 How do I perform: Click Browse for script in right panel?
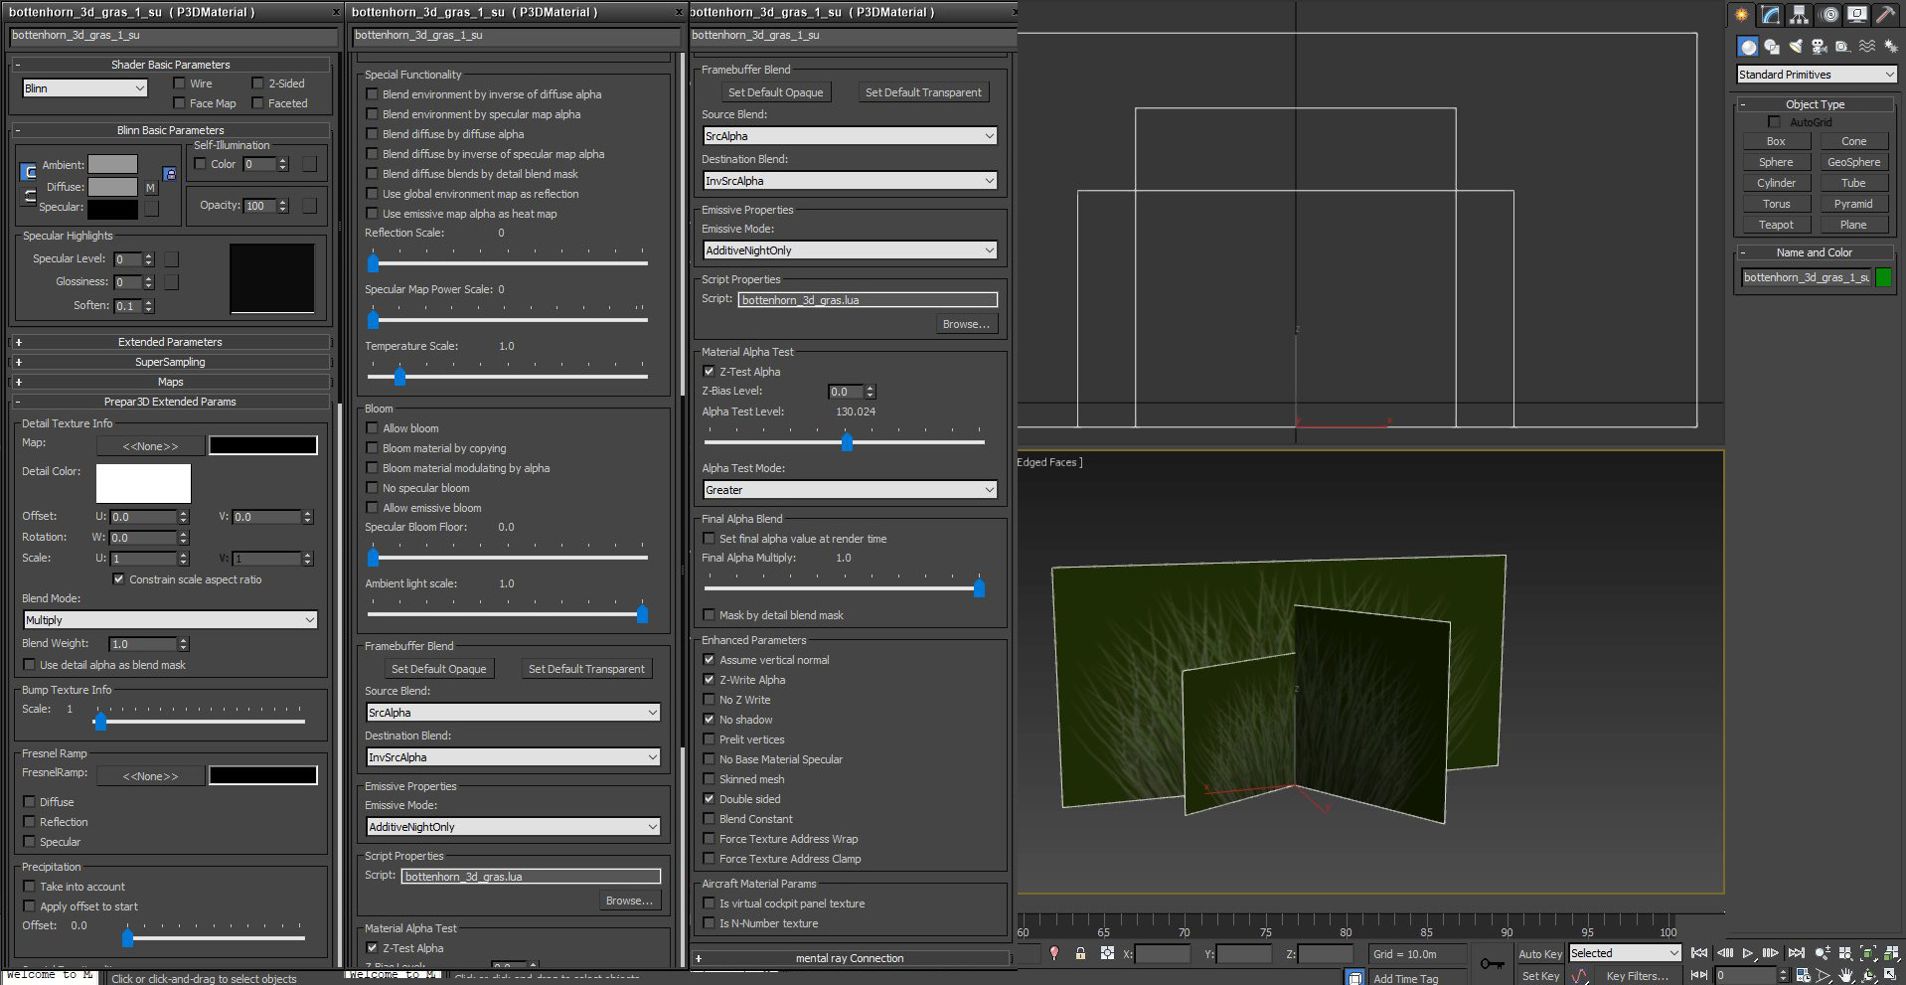pyautogui.click(x=966, y=324)
